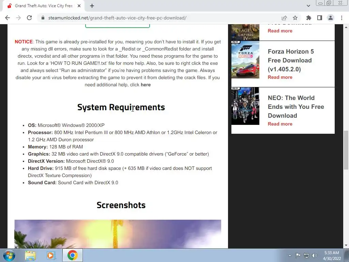
Task: Select the Grand Theft Auto: Vice City tab
Action: [43, 6]
